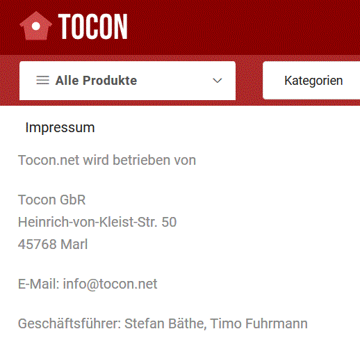This screenshot has height=345, width=360.
Task: Click the text Tocon.net wird betrieben von
Action: (107, 160)
